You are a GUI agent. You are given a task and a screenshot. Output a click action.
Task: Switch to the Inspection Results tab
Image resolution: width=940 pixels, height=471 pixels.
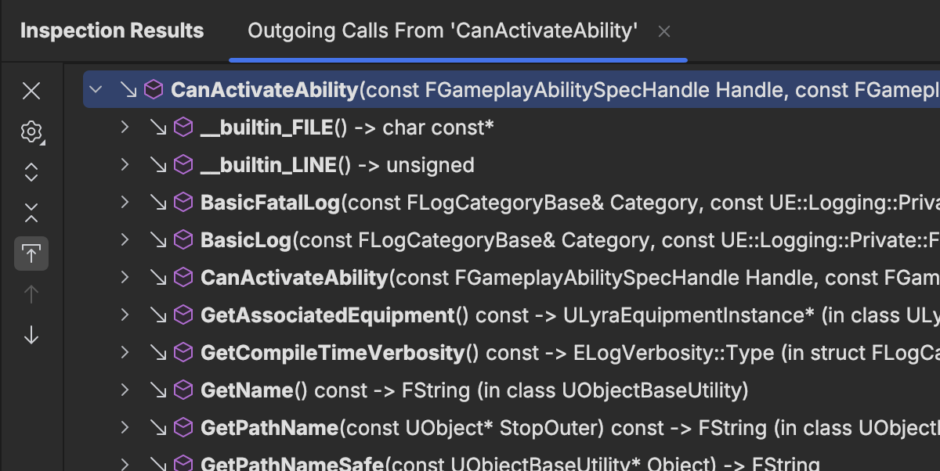click(x=111, y=31)
